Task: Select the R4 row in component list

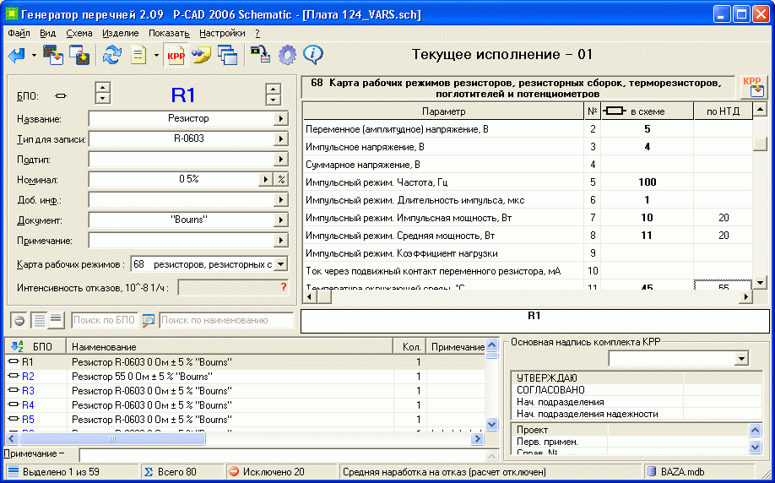Action: click(246, 405)
